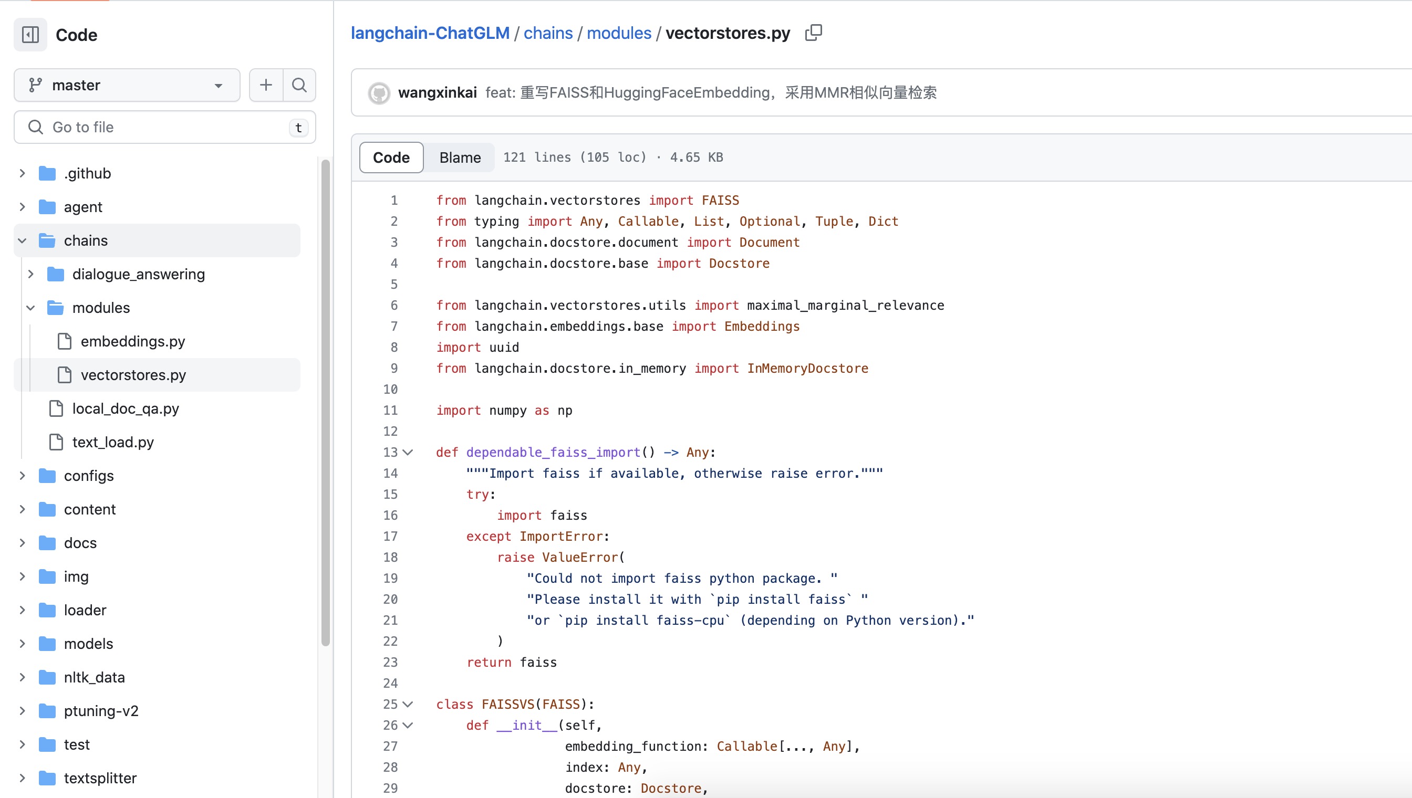Viewport: 1412px width, 798px height.
Task: Collapse the chains folder chevron
Action: [23, 240]
